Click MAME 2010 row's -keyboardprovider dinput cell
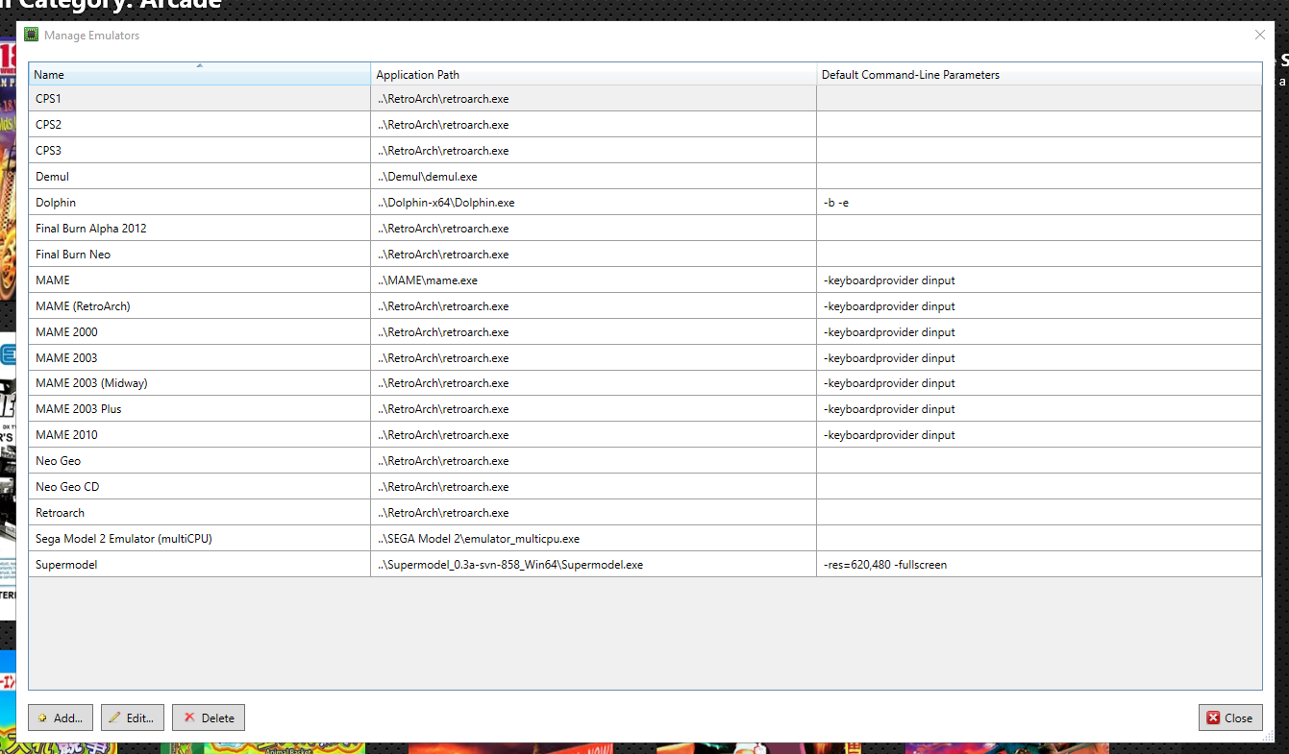This screenshot has width=1289, height=754. [1039, 434]
